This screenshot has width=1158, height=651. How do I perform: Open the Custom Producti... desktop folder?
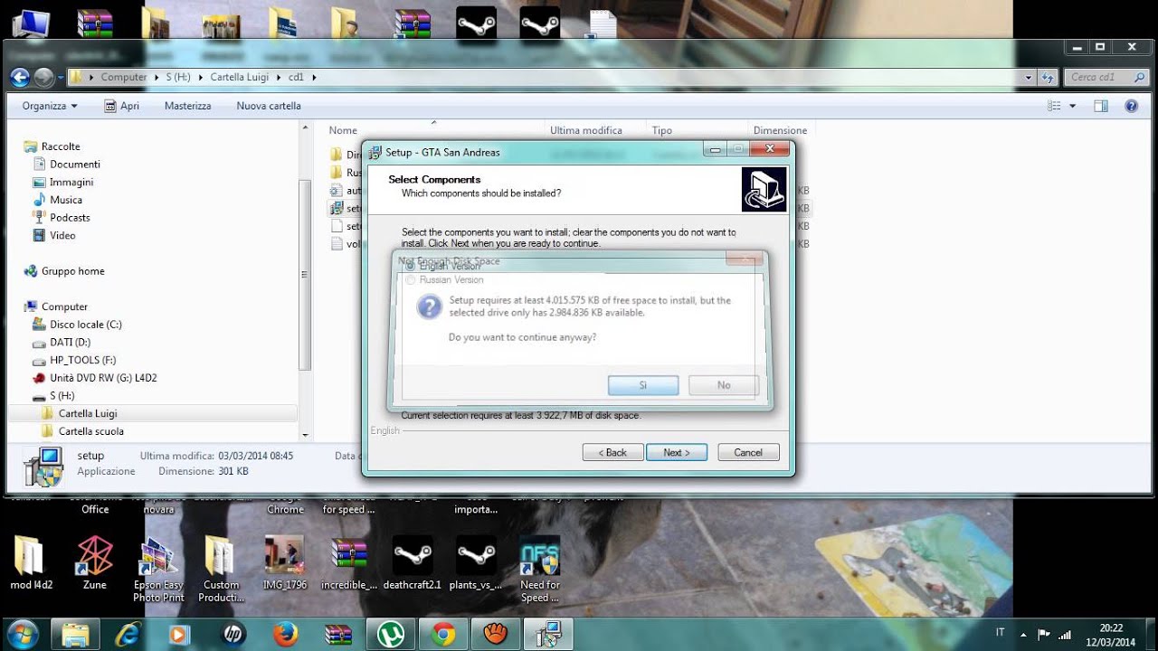221,569
